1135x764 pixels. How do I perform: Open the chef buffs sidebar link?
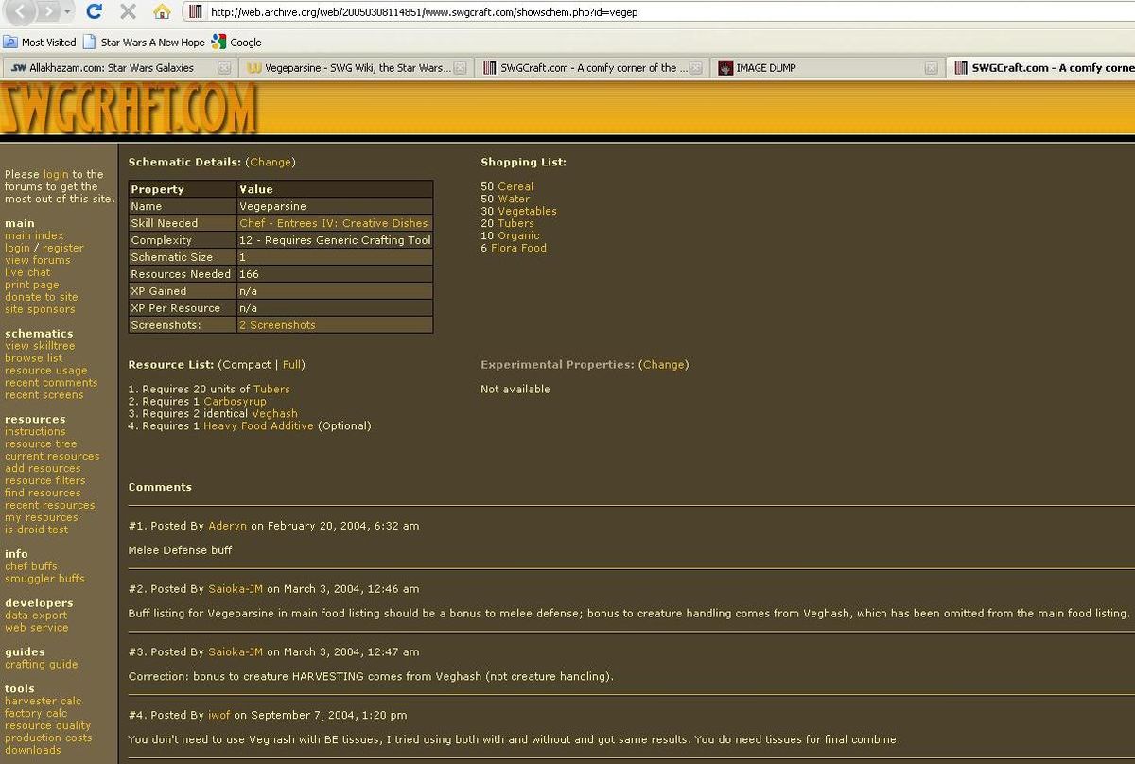tap(30, 566)
